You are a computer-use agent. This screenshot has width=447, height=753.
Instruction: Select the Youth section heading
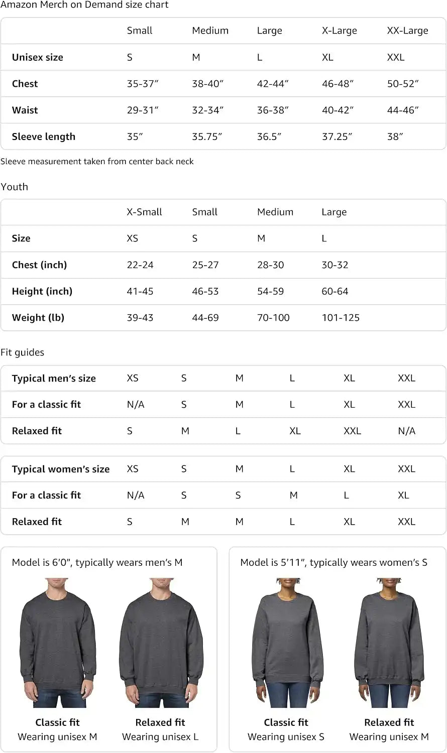click(x=15, y=187)
